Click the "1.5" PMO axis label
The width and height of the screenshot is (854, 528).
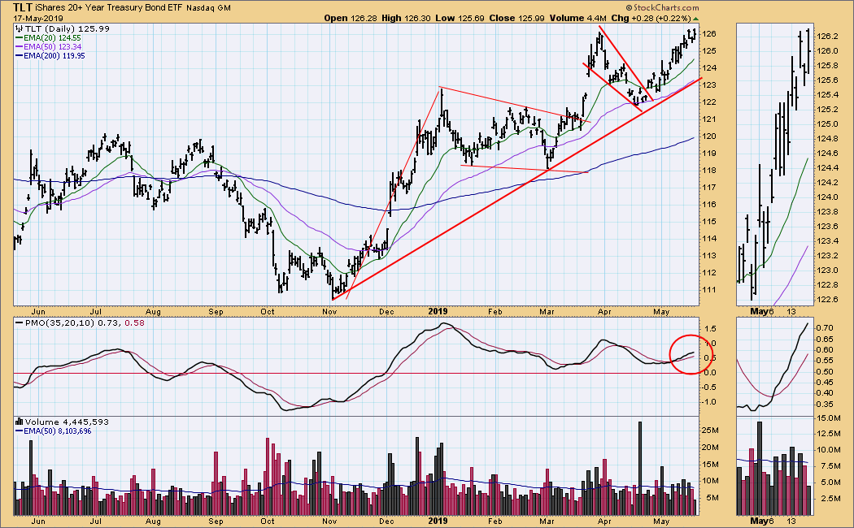712,328
